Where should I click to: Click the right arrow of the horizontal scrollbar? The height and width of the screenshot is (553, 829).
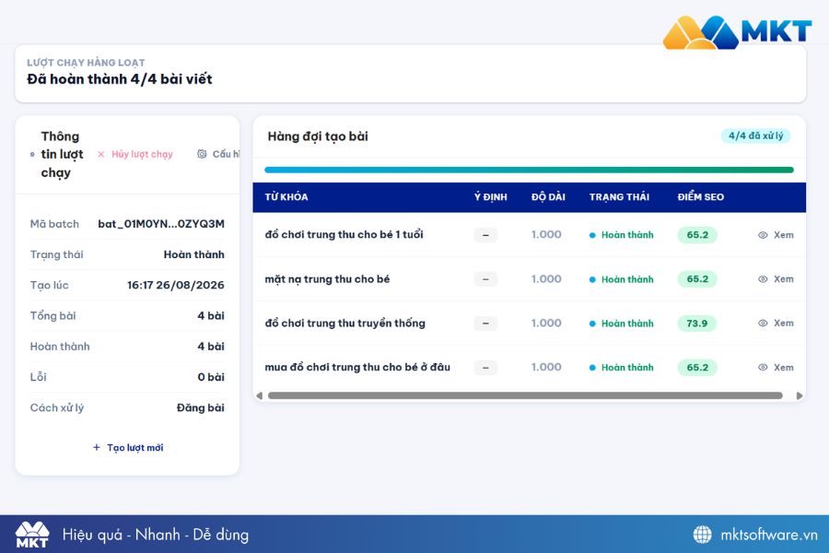(x=800, y=395)
